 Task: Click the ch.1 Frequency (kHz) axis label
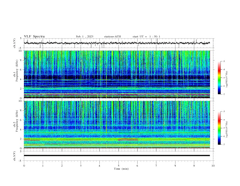(16, 71)
